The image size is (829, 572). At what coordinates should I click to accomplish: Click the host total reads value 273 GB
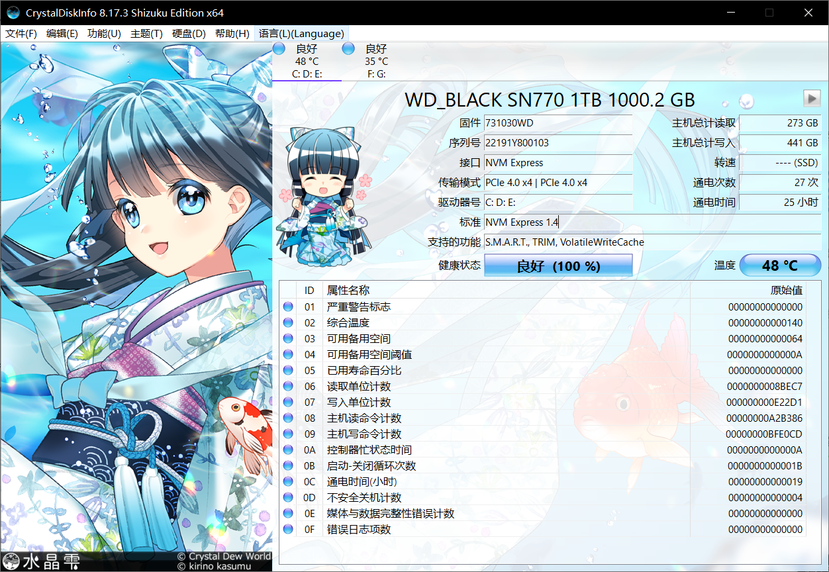pyautogui.click(x=780, y=123)
